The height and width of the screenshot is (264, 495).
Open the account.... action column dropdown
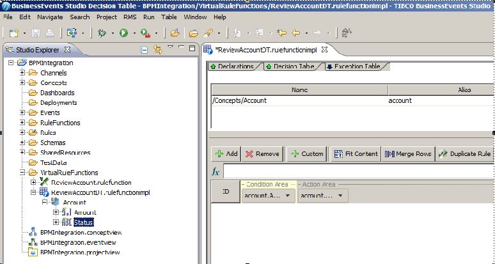[340, 196]
